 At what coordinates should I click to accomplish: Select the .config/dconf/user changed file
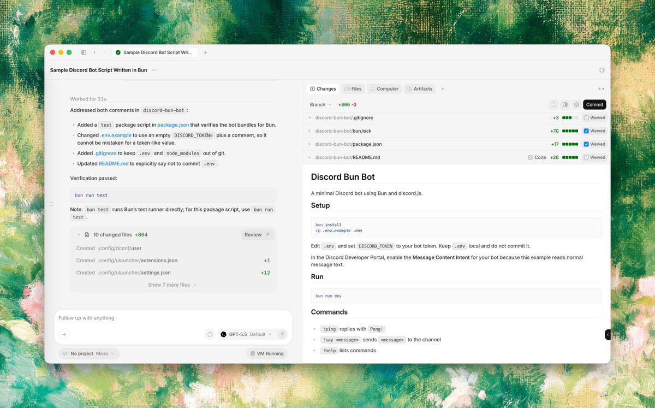pyautogui.click(x=173, y=248)
